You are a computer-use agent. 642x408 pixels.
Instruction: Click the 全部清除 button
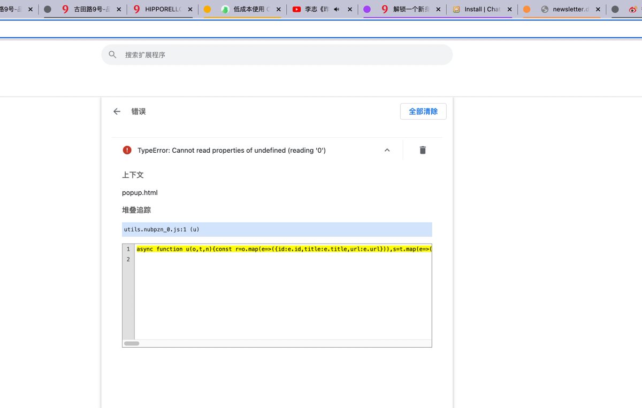pos(423,112)
